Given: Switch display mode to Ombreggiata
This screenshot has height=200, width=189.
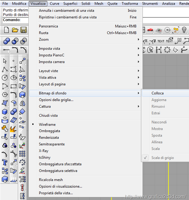Looking at the screenshot, I should [50, 131].
